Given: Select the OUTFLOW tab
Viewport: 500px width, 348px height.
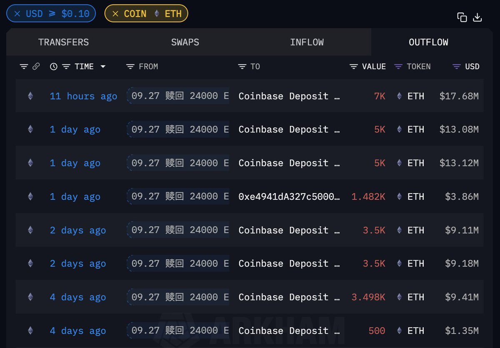Looking at the screenshot, I should [428, 42].
